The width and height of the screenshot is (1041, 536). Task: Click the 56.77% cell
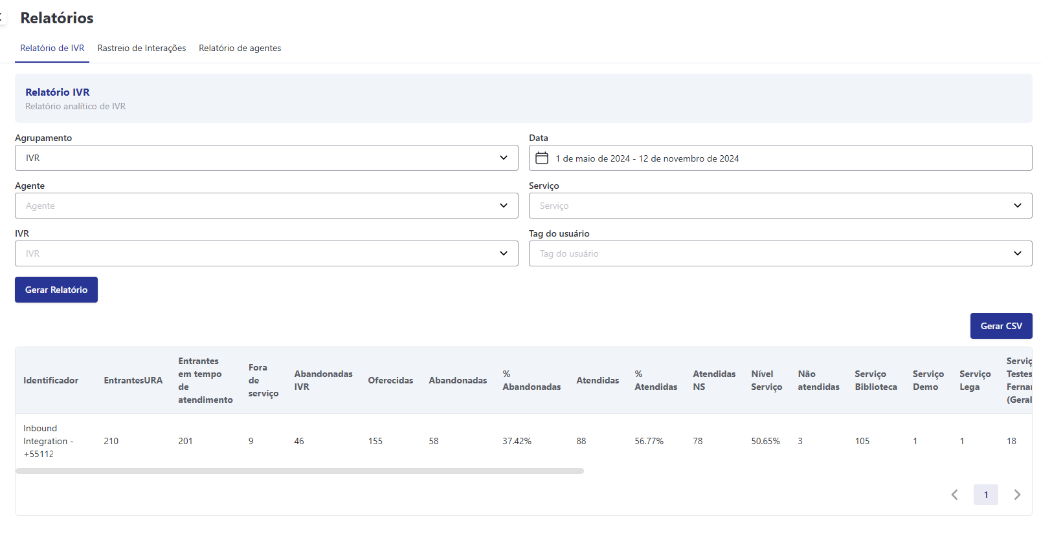click(649, 441)
